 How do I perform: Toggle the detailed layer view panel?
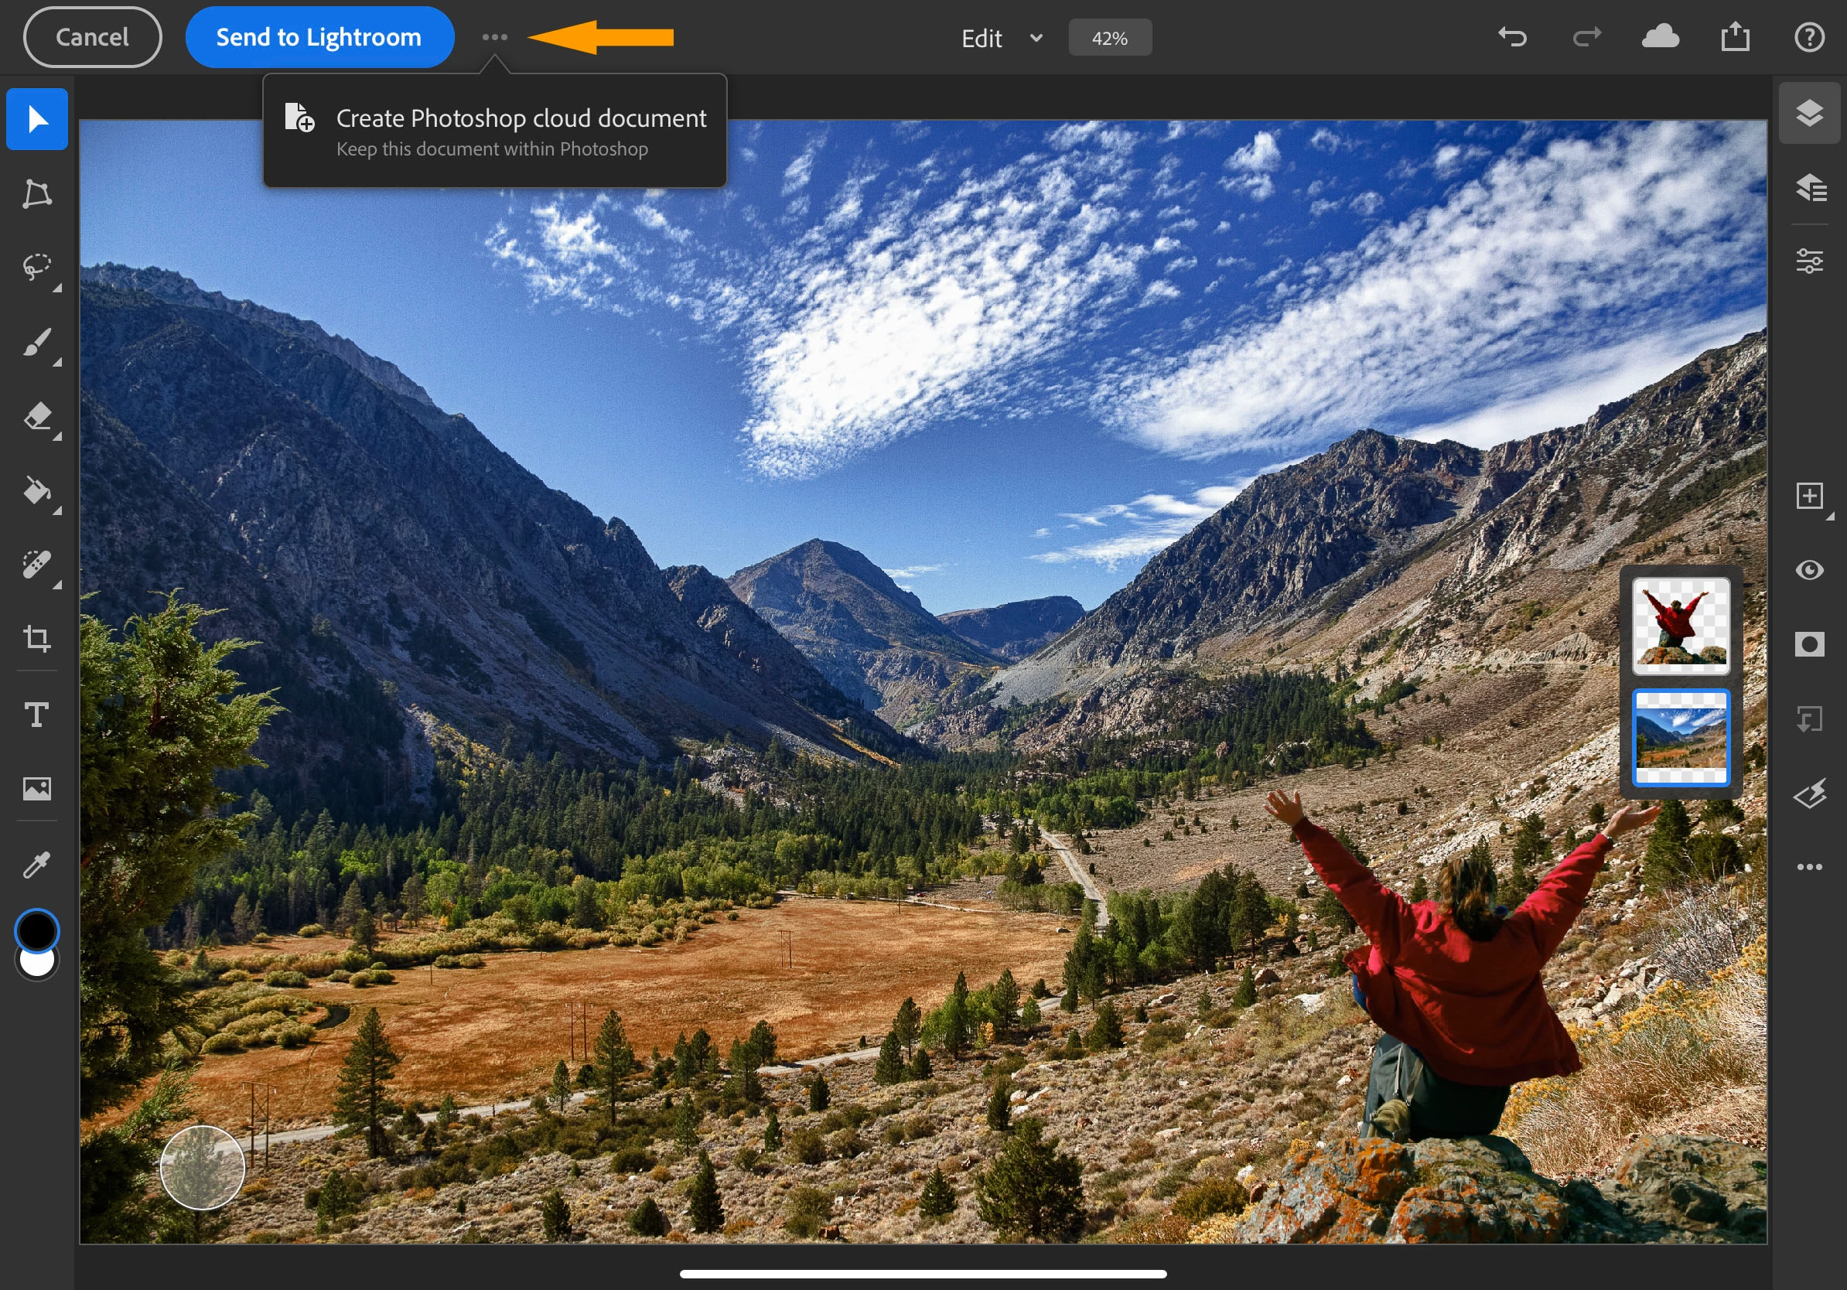click(1809, 187)
